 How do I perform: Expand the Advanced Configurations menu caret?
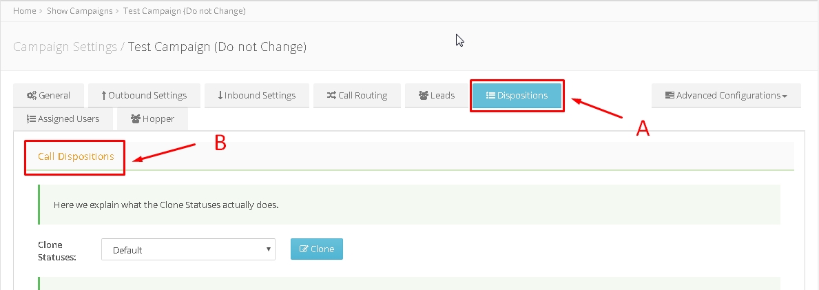(785, 96)
